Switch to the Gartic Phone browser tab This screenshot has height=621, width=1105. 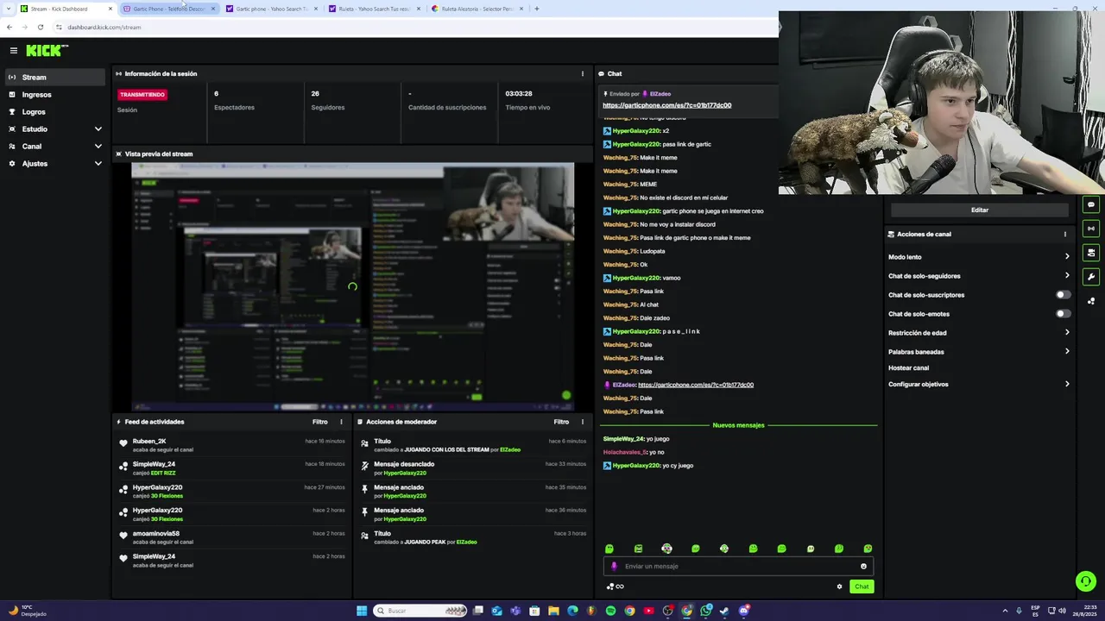[x=169, y=9]
